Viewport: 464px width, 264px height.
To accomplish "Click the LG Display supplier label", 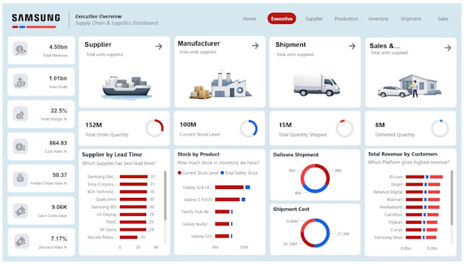I will point(106,214).
